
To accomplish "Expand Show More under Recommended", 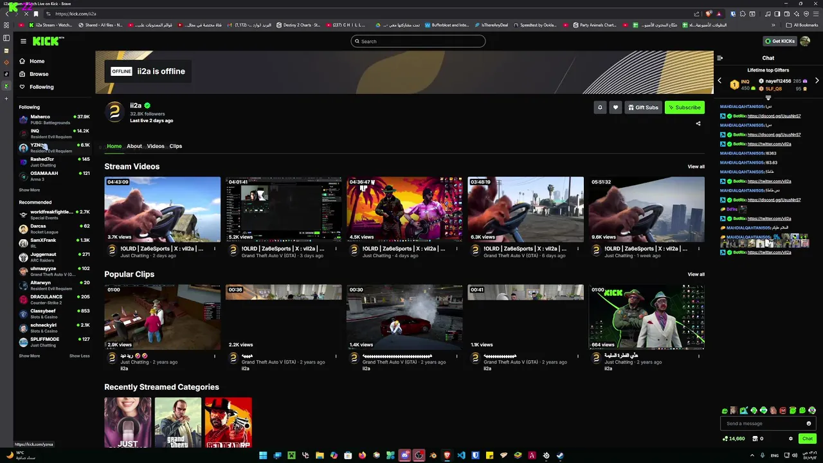I will click(x=29, y=356).
